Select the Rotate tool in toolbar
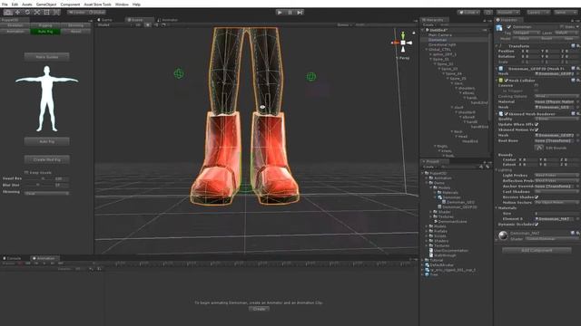Viewport: 581px width, 326px height. pos(27,12)
